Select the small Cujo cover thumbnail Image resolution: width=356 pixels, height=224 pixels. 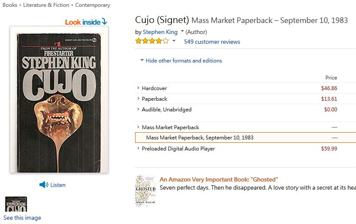16,204
